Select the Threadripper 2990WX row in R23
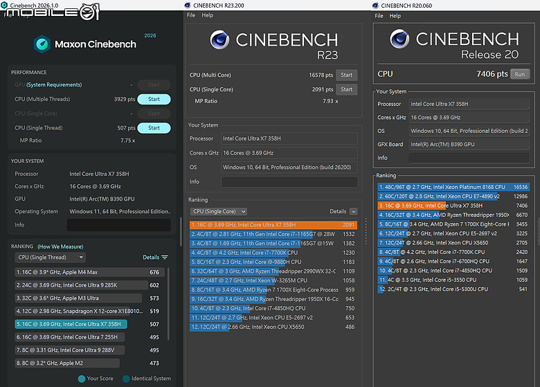Image resolution: width=540 pixels, height=387 pixels. click(x=273, y=271)
